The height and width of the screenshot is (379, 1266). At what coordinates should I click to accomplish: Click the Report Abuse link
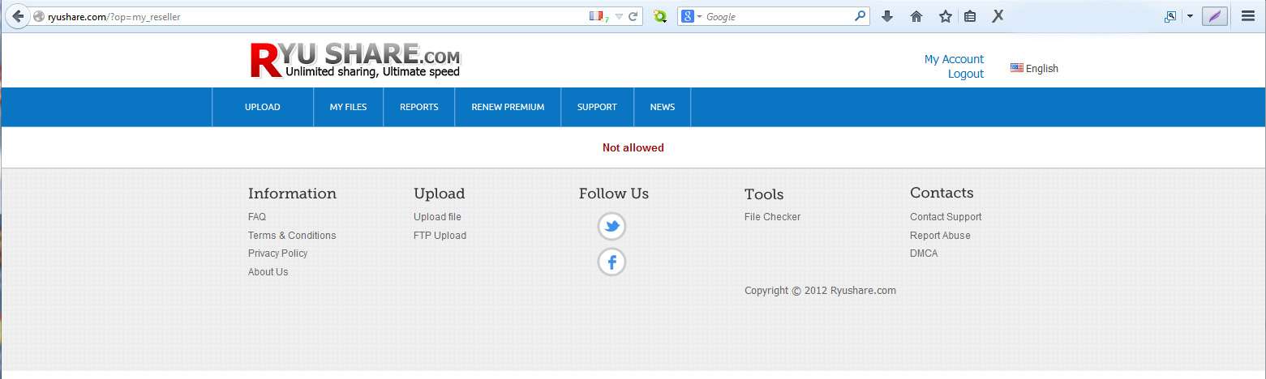[940, 236]
